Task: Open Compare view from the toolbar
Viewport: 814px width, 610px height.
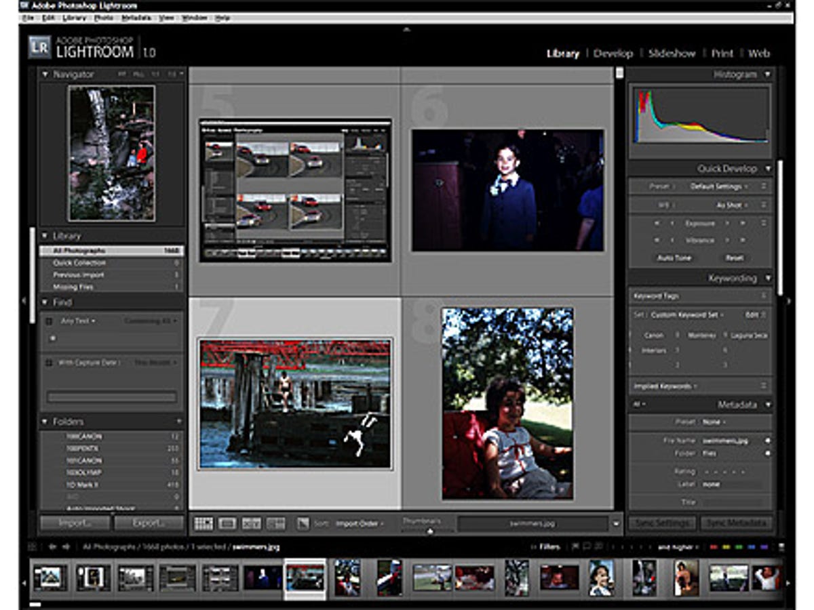Action: (x=251, y=523)
